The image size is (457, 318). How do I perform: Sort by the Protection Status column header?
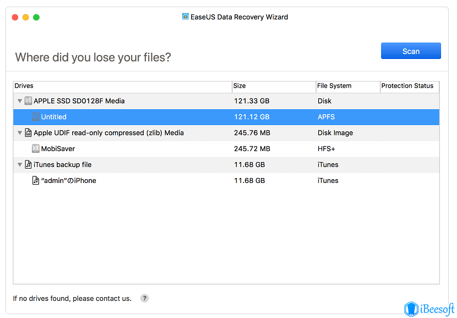pyautogui.click(x=410, y=86)
